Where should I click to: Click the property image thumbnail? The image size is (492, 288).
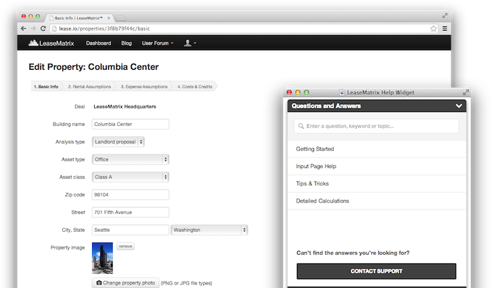pos(102,258)
